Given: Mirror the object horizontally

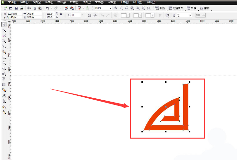Looking at the screenshot, I should coord(90,15).
